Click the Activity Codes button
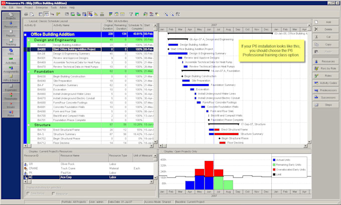The height and width of the screenshot is (205, 341). coord(326,83)
